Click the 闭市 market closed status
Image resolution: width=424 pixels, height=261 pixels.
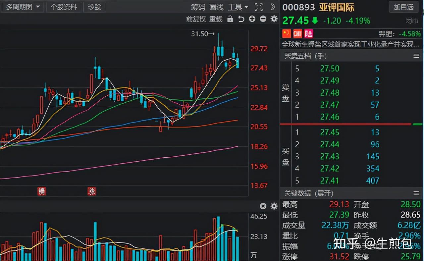(412, 21)
